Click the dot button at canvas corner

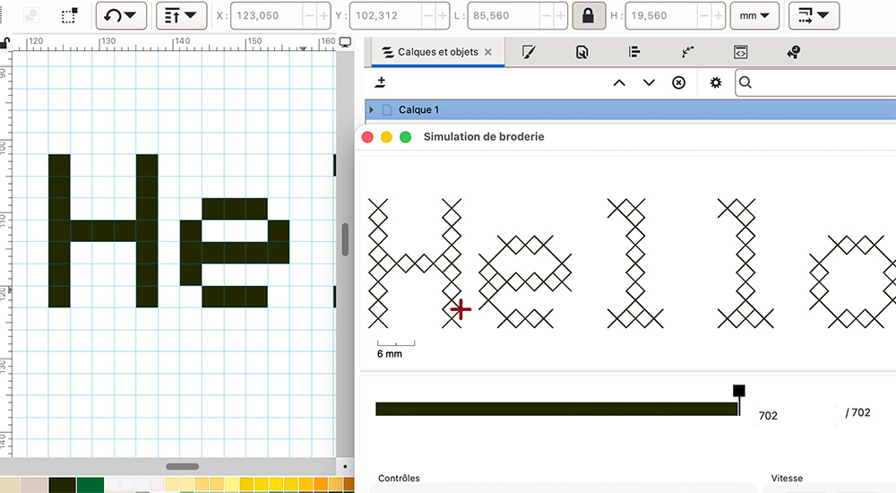(x=345, y=467)
